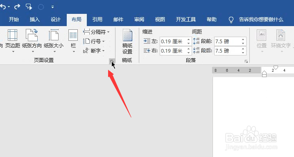Image resolution: width=294 pixels, height=157 pixels.
Task: Decrease 段前 spacing with down arrow
Action: tap(243, 44)
